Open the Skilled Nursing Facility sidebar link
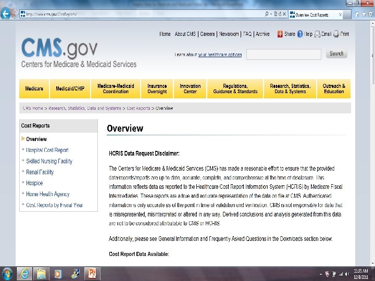The height and width of the screenshot is (281, 375). (49, 161)
